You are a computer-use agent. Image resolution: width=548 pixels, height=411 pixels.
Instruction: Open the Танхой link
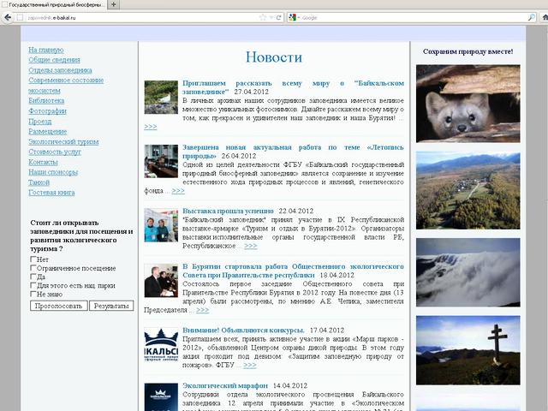click(39, 182)
